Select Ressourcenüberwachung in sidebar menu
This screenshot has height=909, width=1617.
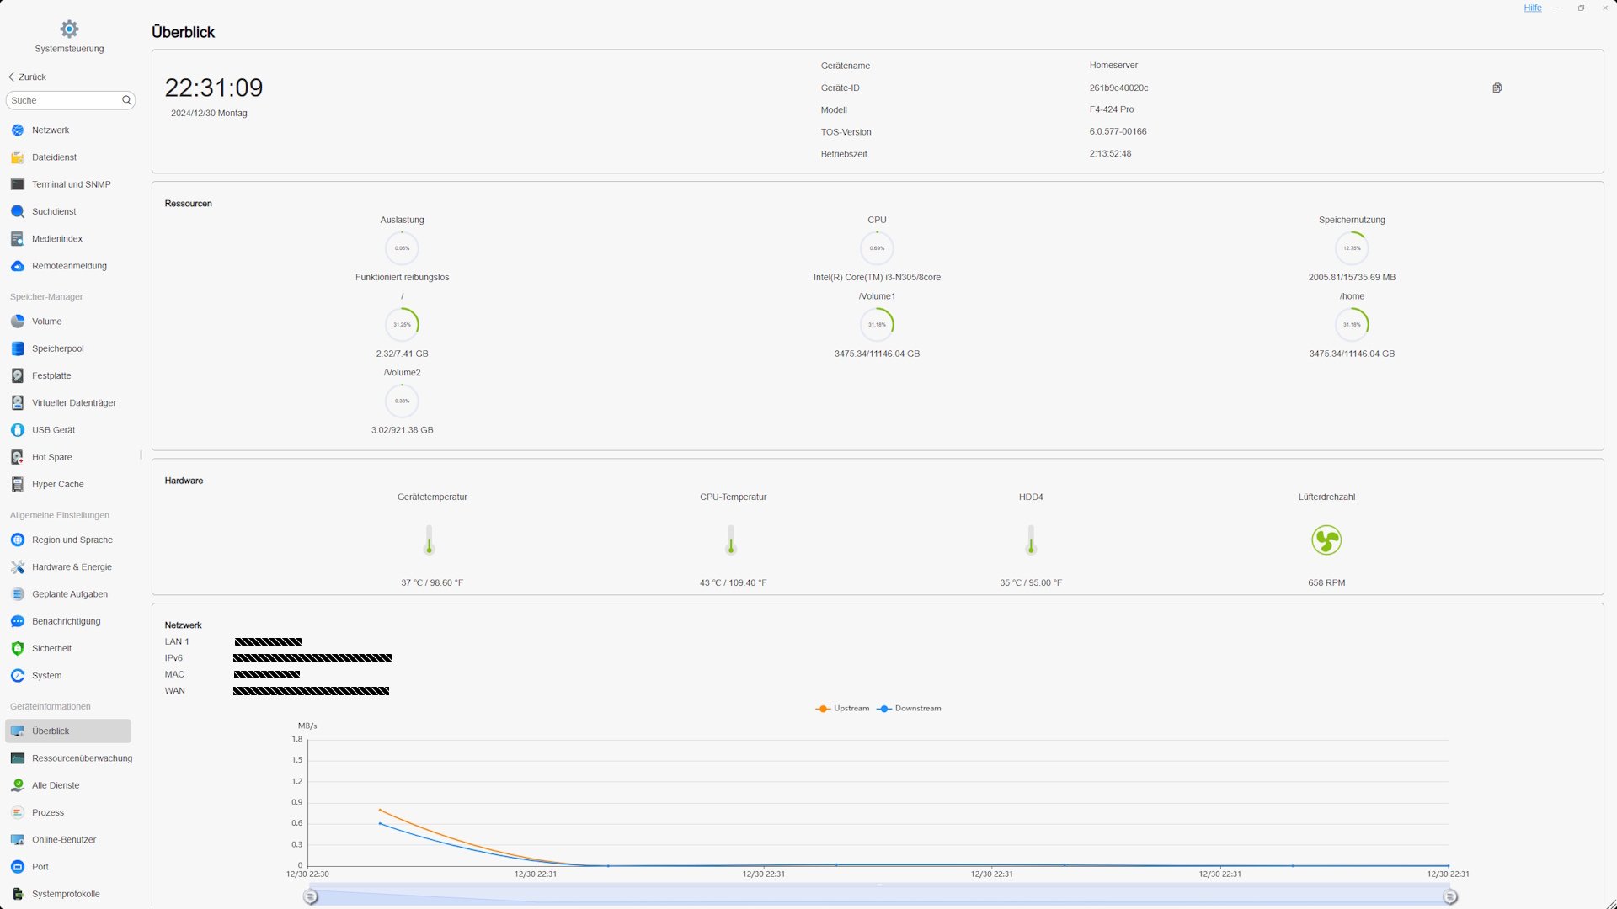tap(81, 758)
